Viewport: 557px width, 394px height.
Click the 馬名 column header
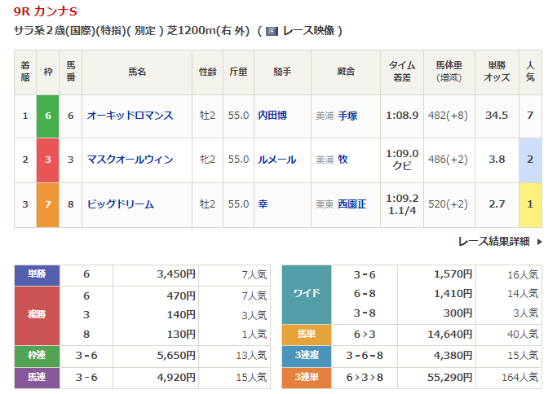[136, 72]
